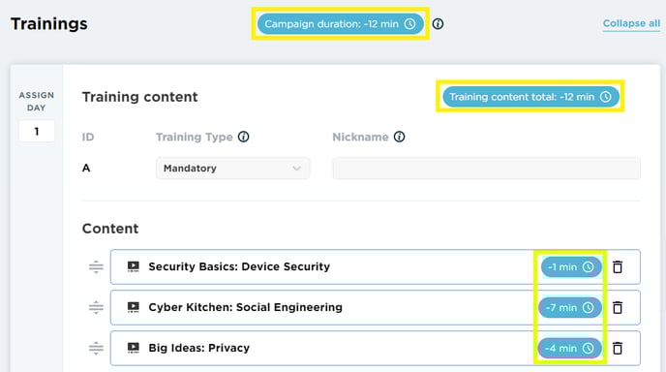
Task: Click the Trainings page title
Action: coord(49,24)
